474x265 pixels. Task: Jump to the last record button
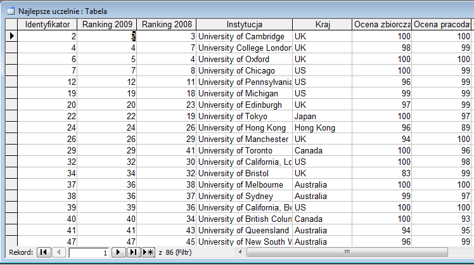tap(133, 252)
